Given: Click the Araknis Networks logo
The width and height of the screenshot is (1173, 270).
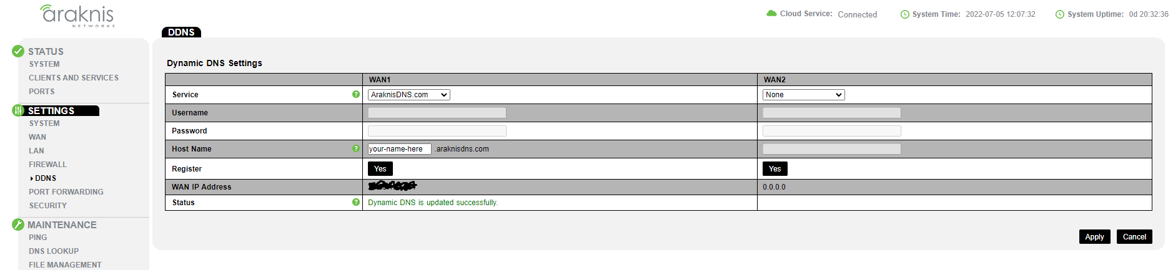Looking at the screenshot, I should 77,15.
